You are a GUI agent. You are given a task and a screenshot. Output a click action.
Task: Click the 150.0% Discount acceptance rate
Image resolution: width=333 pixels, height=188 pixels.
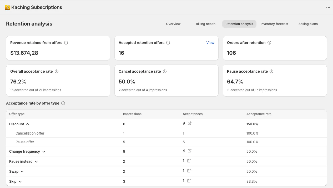point(253,124)
